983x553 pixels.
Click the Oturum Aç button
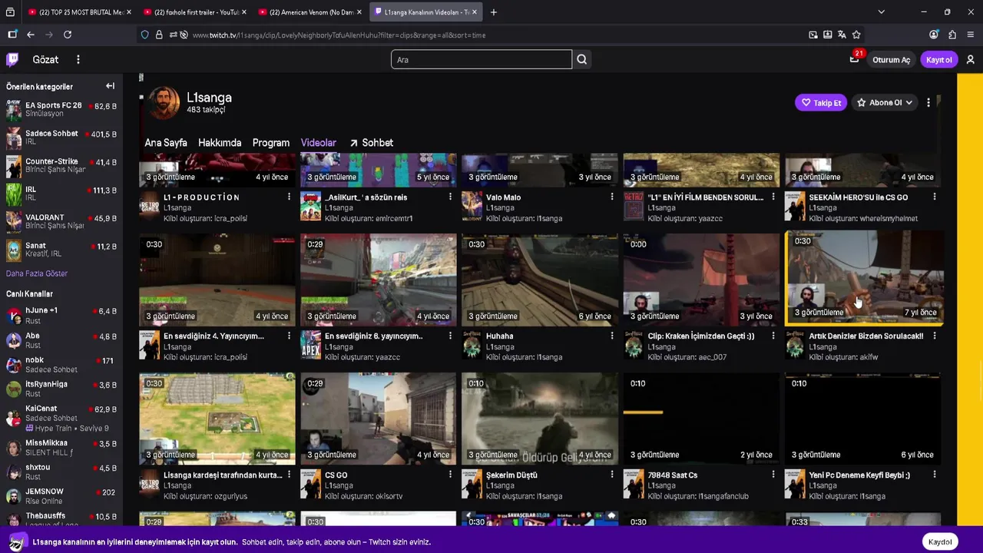pos(891,60)
